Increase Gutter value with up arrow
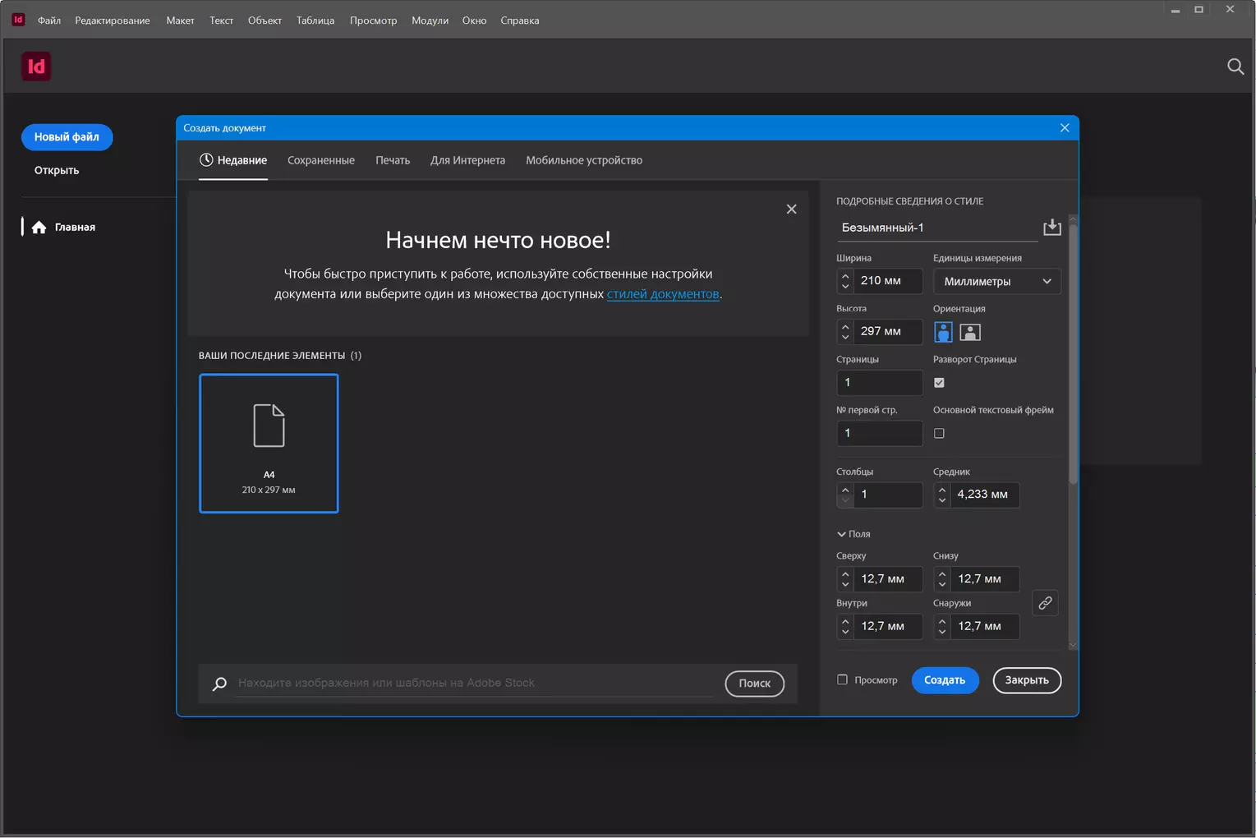 (942, 490)
